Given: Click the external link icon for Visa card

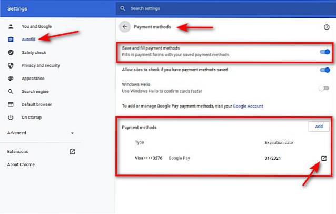Looking at the screenshot, I should point(324,159).
